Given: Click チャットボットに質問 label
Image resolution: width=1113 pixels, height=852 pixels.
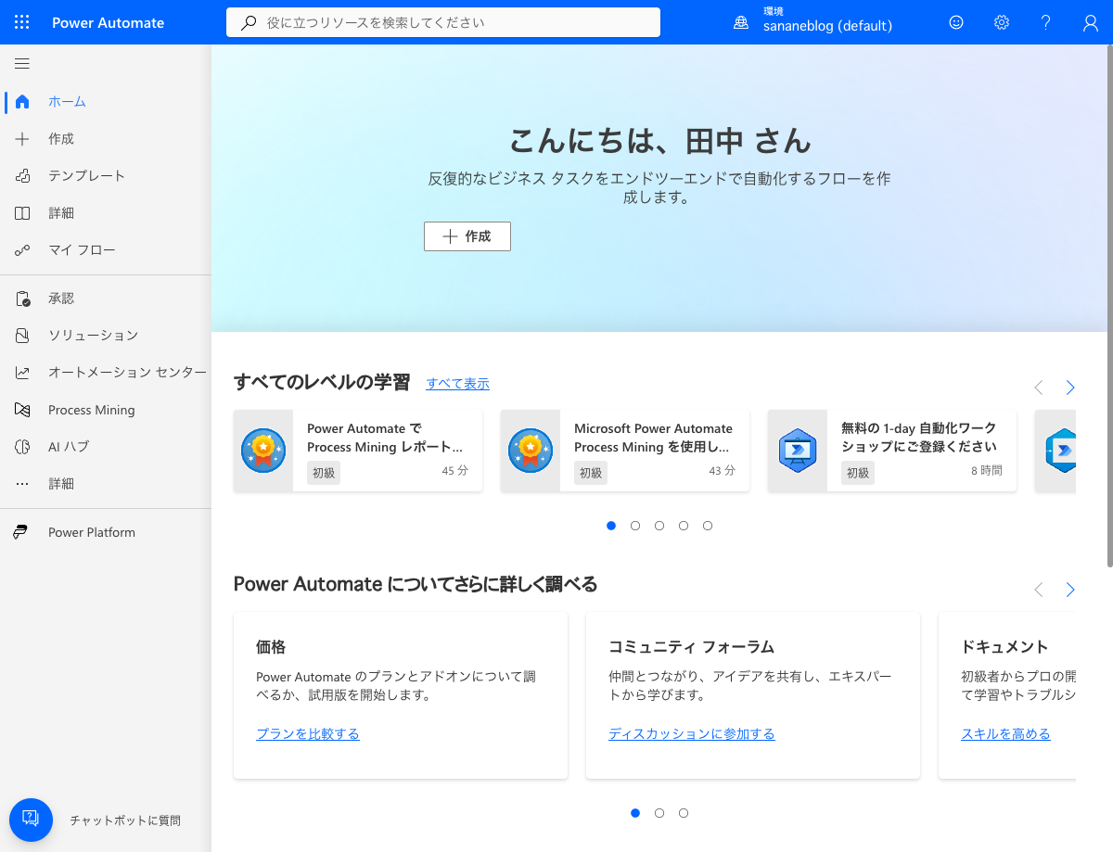Looking at the screenshot, I should 125,820.
